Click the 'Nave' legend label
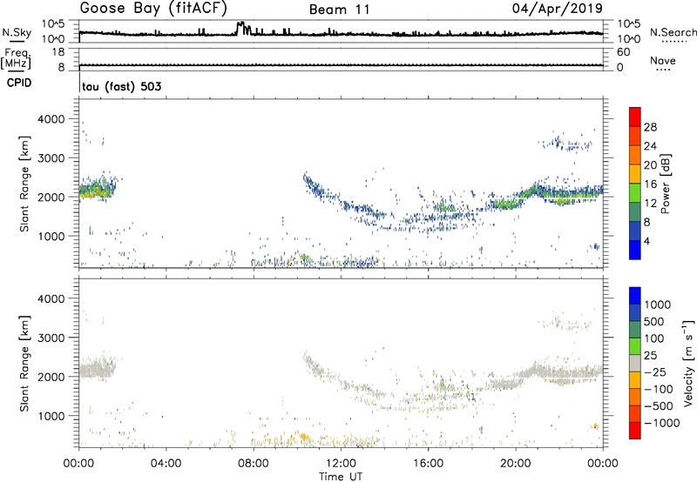Viewport: 697px width, 482px height. tap(663, 61)
